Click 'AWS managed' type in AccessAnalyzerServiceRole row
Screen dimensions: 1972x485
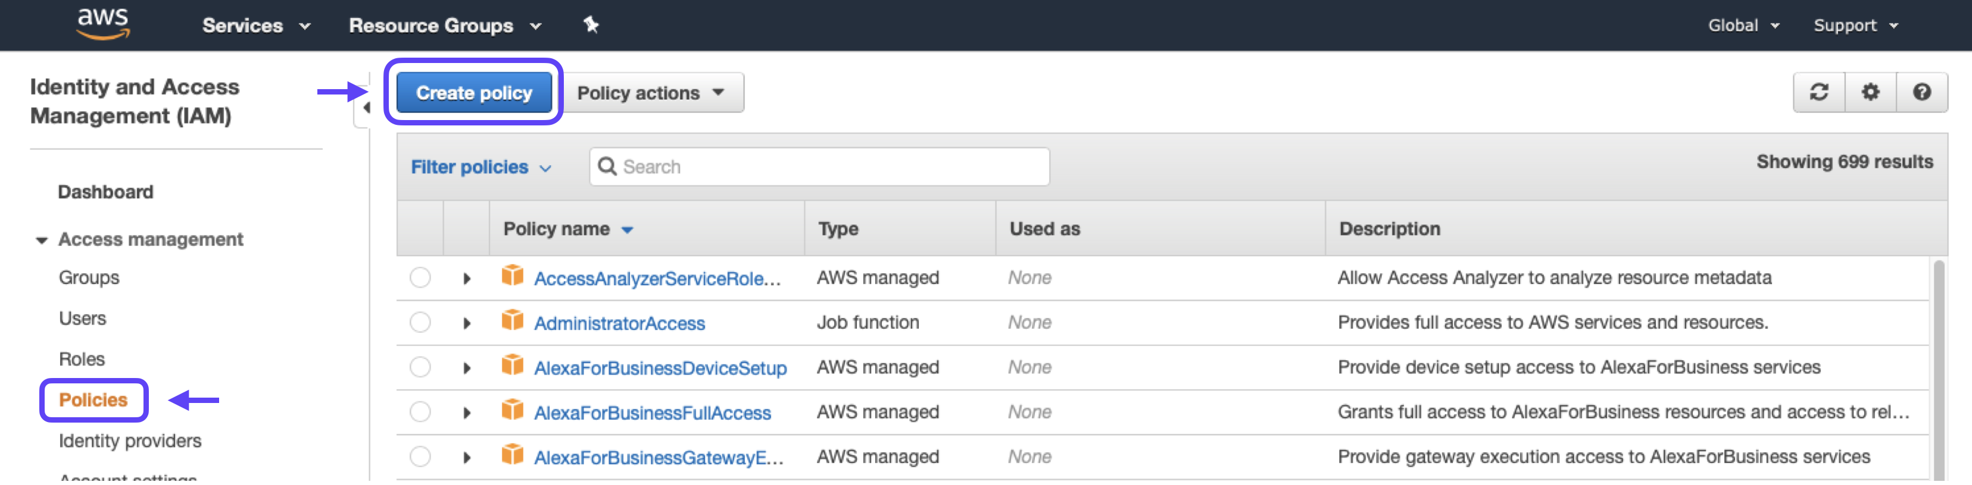point(877,277)
